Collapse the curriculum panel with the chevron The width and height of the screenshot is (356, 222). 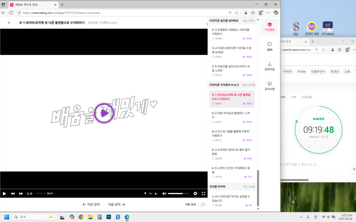tap(207, 24)
